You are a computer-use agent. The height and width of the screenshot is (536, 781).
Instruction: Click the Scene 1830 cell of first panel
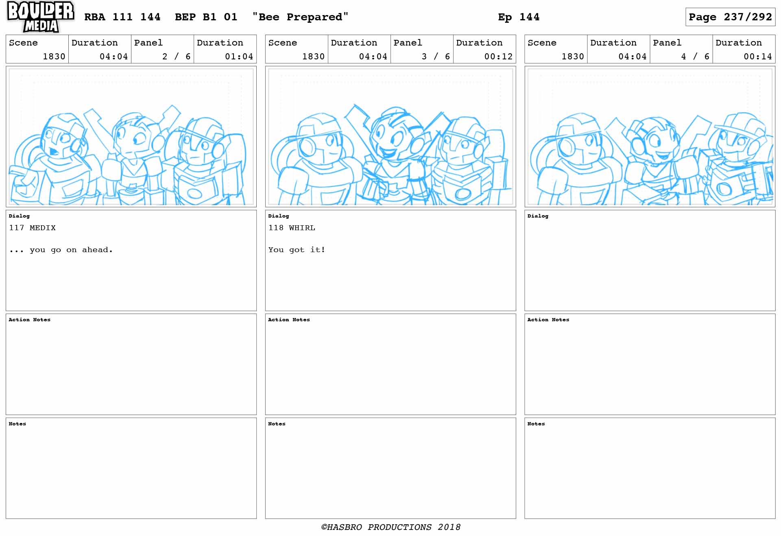(37, 49)
